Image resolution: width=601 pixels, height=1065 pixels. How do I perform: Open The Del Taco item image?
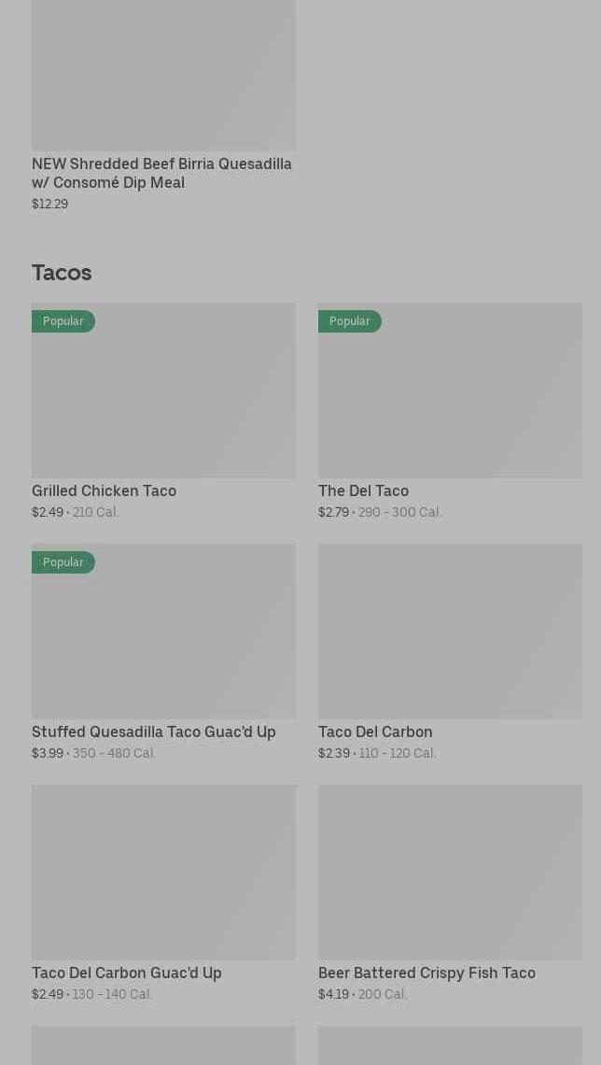450,402
